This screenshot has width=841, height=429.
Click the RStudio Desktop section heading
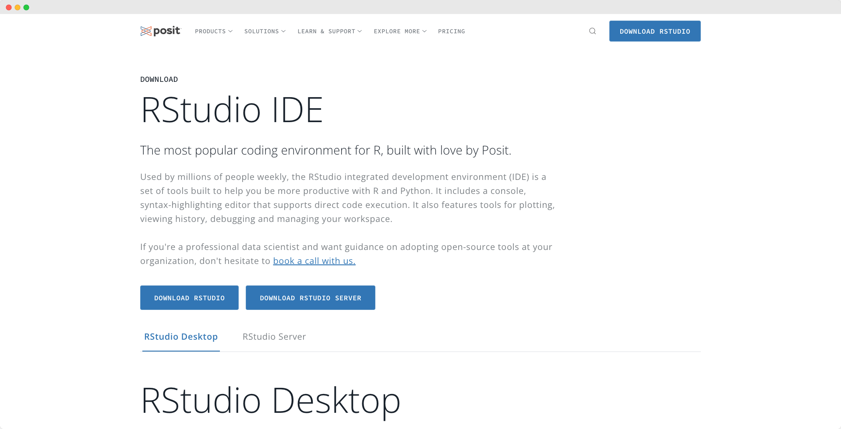270,399
